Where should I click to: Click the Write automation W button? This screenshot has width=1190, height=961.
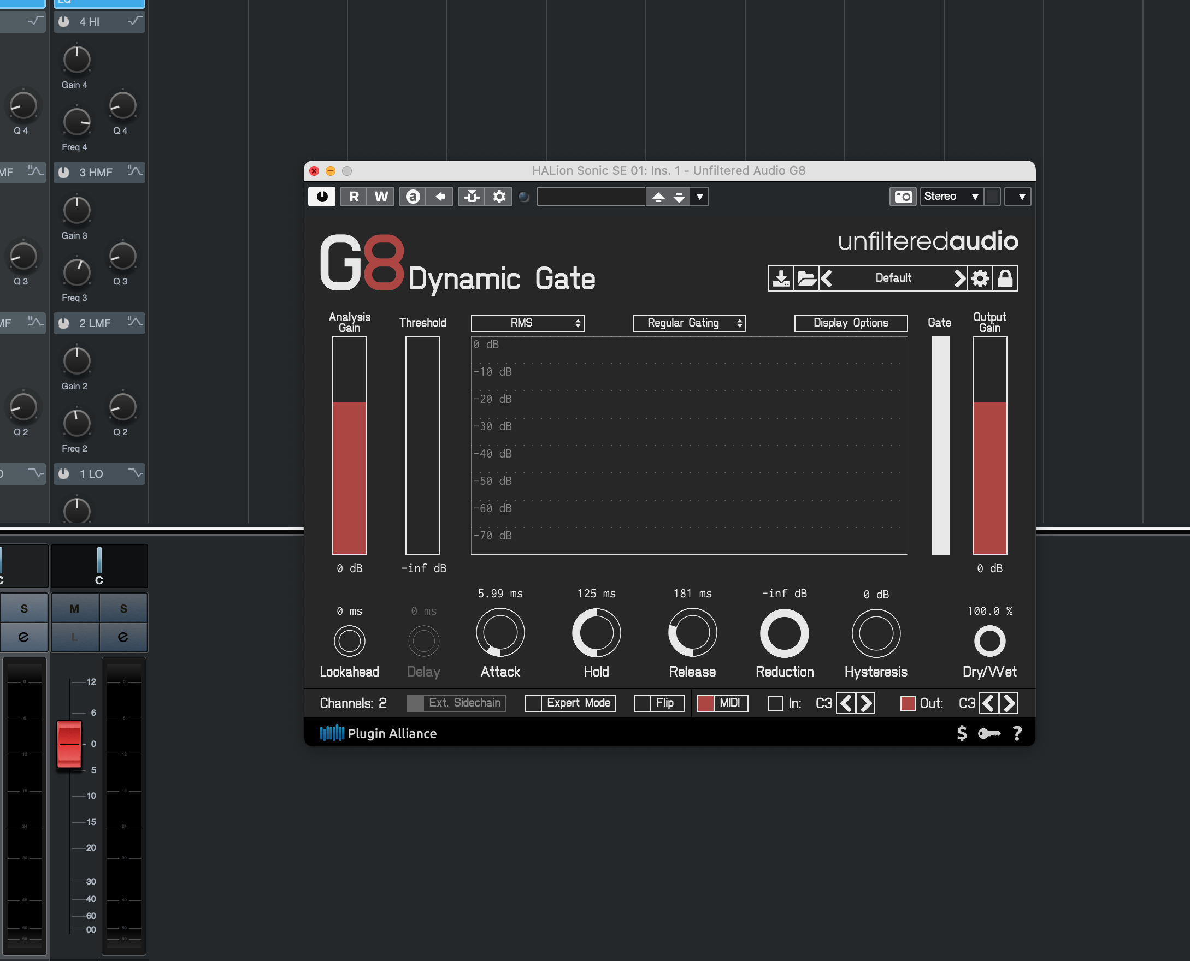click(381, 197)
